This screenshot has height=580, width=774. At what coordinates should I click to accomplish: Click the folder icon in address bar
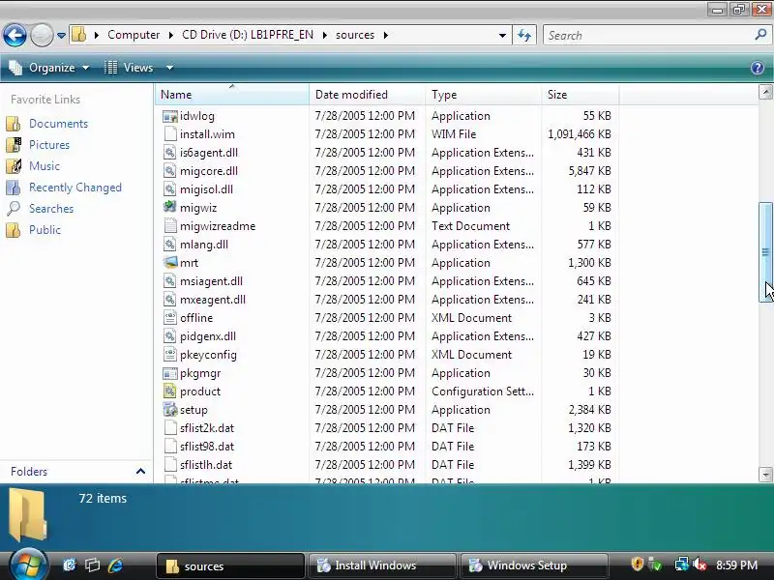tap(79, 35)
